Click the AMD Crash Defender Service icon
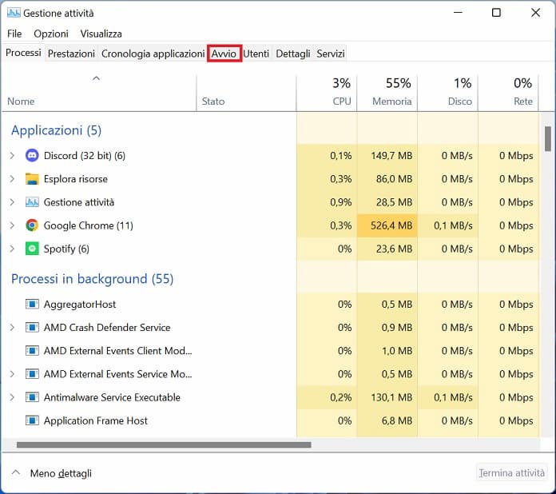This screenshot has width=556, height=494. [32, 327]
